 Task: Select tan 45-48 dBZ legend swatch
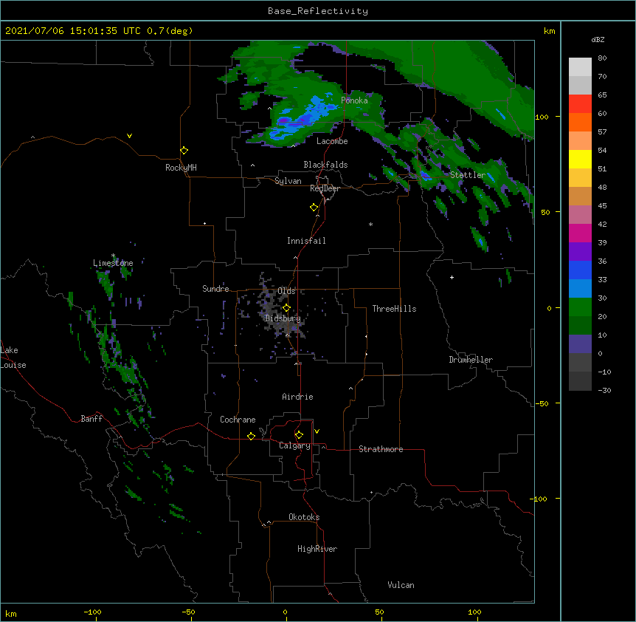[x=580, y=196]
